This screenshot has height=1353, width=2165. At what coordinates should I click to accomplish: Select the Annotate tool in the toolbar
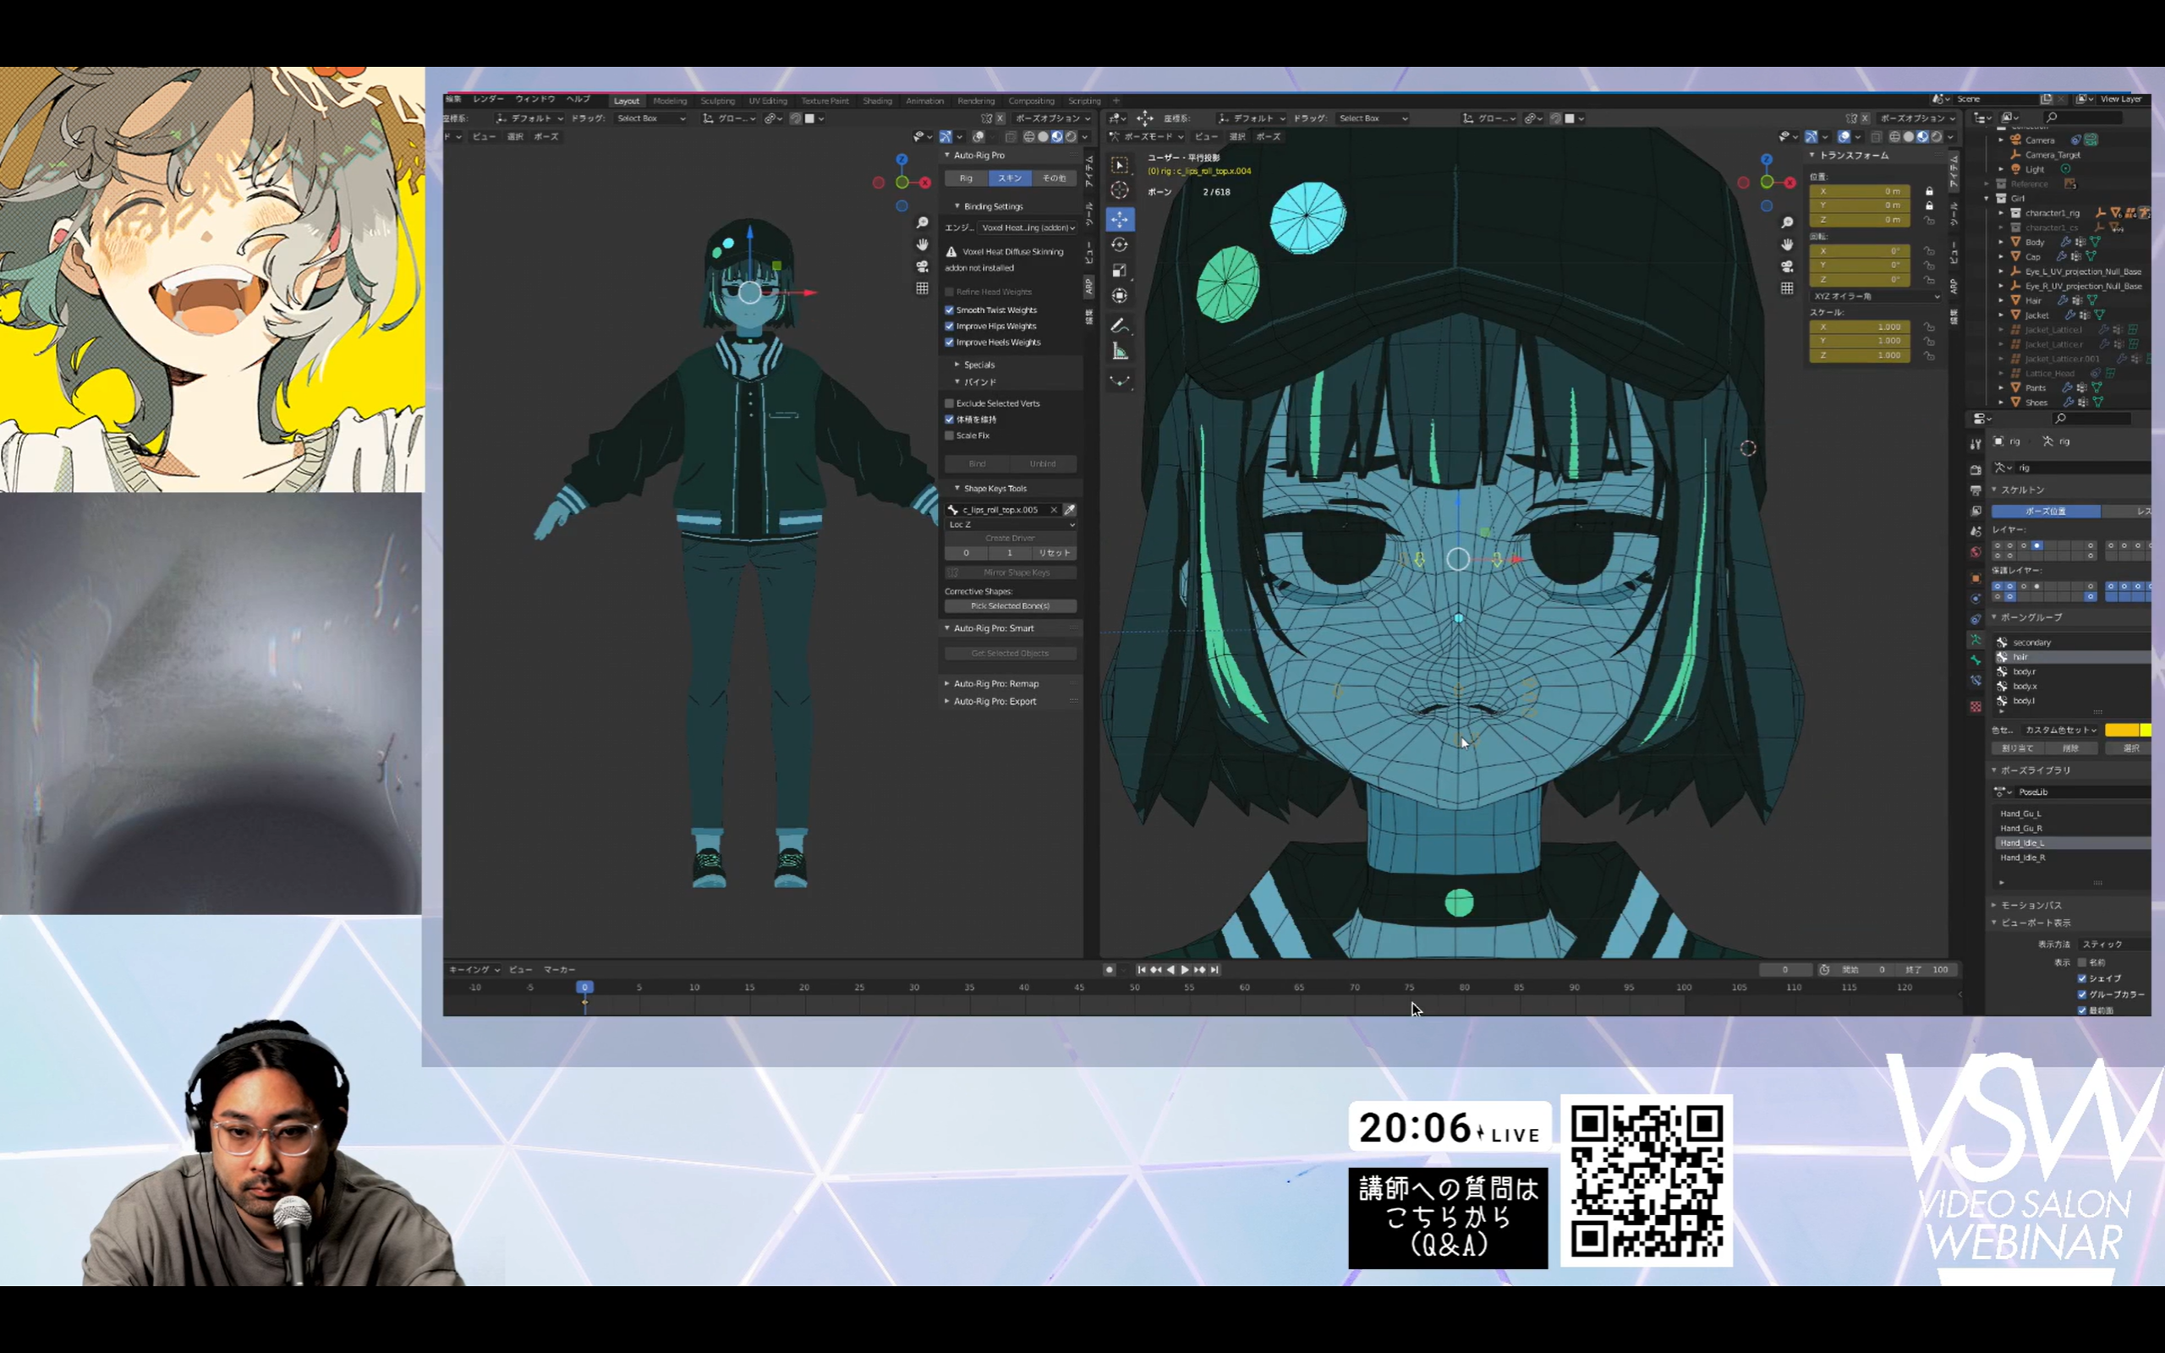1120,325
